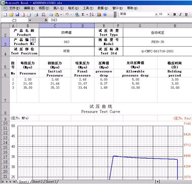Open the Name Box dropdown arrow
This screenshot has height=184, width=192.
click(x=30, y=20)
